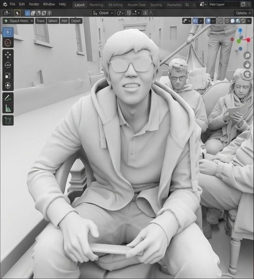Click the negative blue axis gizmo ball
The image size is (254, 279).
coord(240,49)
